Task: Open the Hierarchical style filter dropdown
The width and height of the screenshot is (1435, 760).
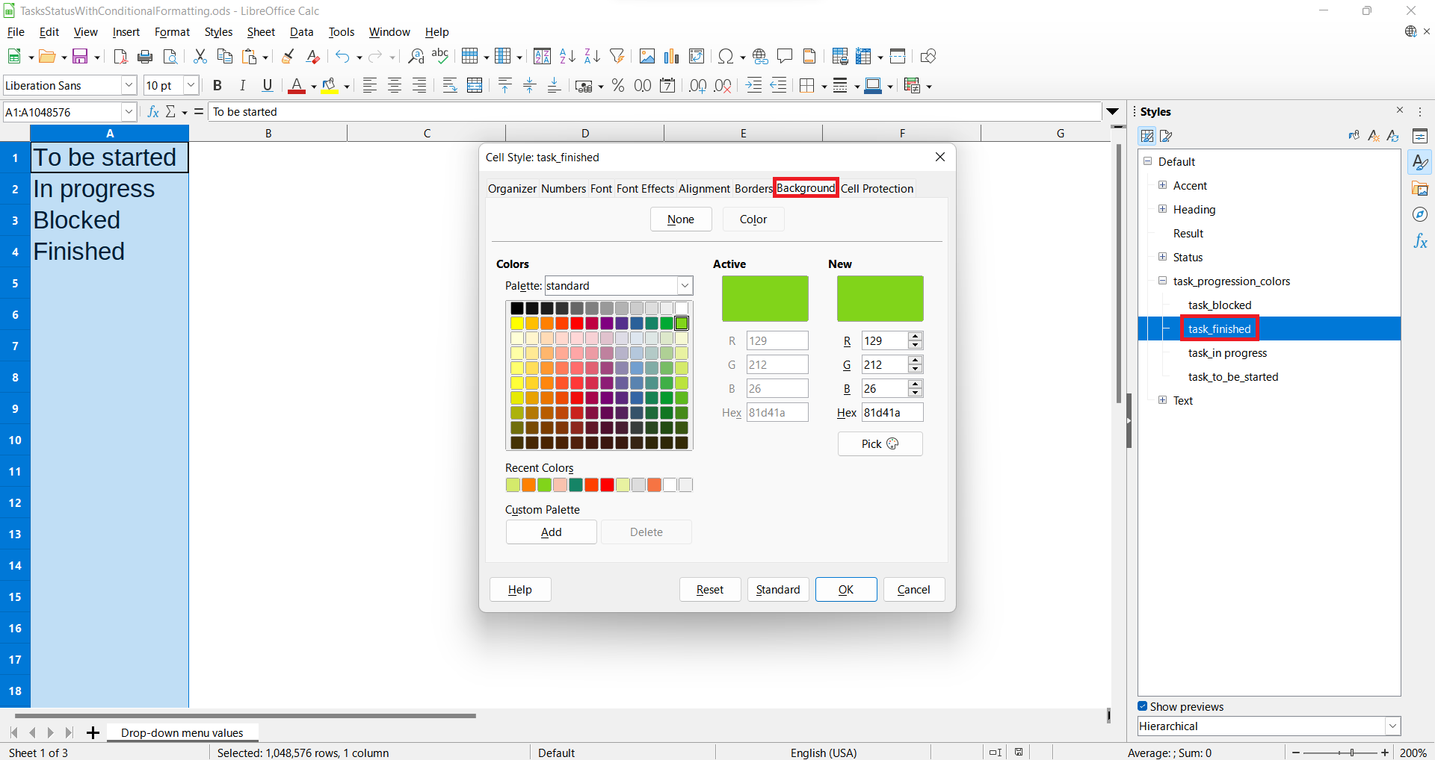Action: pyautogui.click(x=1393, y=726)
